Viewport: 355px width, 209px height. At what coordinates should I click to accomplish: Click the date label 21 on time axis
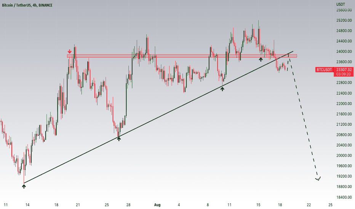[x=78, y=205]
